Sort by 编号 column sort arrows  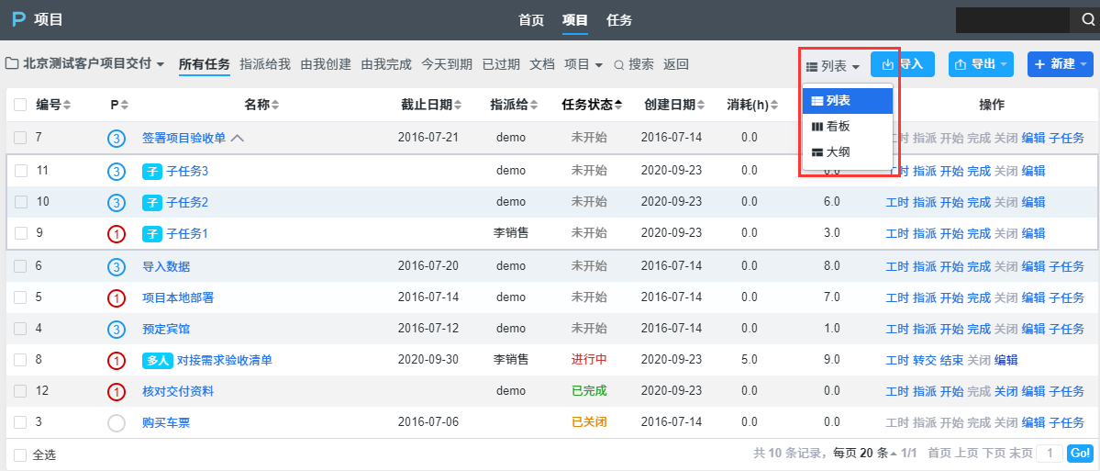click(x=67, y=106)
